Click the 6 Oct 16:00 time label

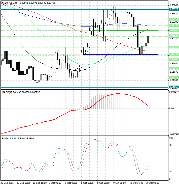point(87,183)
